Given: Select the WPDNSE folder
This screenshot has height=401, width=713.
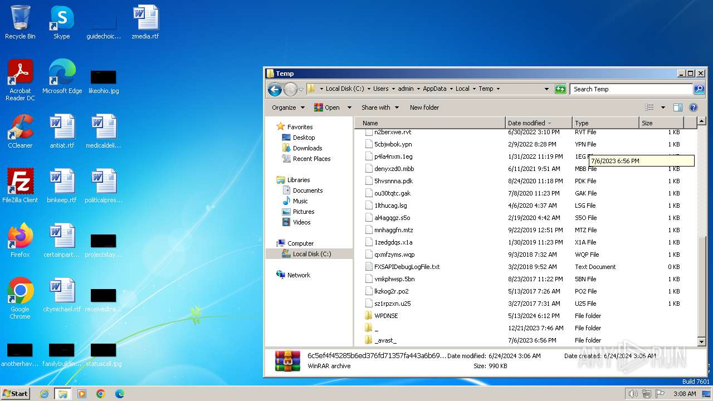Looking at the screenshot, I should click(386, 316).
